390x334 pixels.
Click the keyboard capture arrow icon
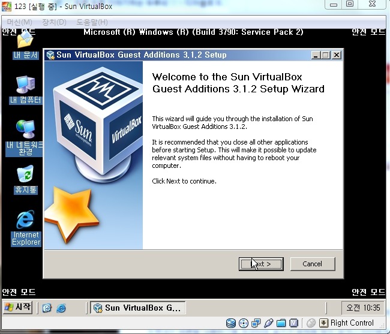[323, 323]
